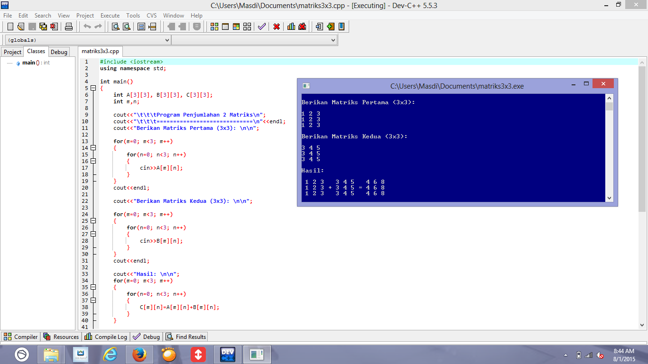Click the code editor's vertical scrollbar
Image resolution: width=648 pixels, height=364 pixels.
click(x=642, y=193)
